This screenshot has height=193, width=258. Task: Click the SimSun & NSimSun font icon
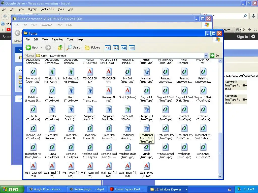(127, 110)
